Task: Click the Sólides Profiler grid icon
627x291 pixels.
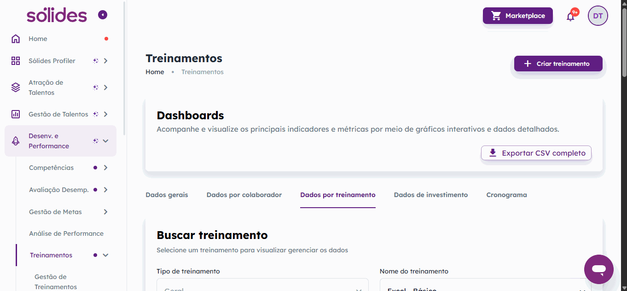Action: pyautogui.click(x=16, y=61)
